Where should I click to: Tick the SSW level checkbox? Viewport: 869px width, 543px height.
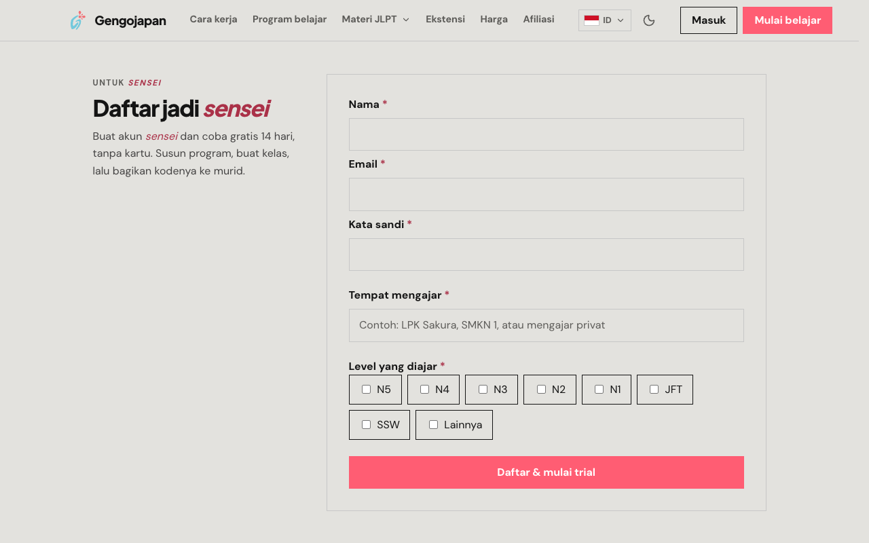[x=367, y=425]
